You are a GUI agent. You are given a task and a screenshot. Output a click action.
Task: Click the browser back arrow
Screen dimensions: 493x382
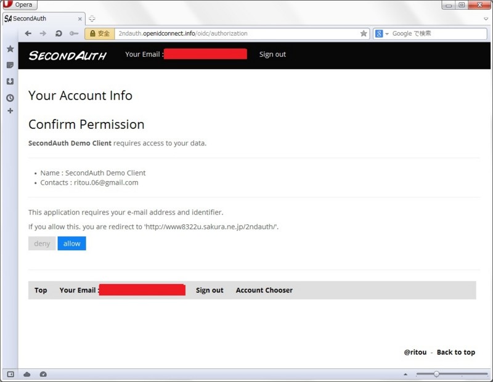click(28, 33)
